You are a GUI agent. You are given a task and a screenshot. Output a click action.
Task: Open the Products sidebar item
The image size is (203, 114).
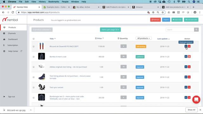point(14,28)
